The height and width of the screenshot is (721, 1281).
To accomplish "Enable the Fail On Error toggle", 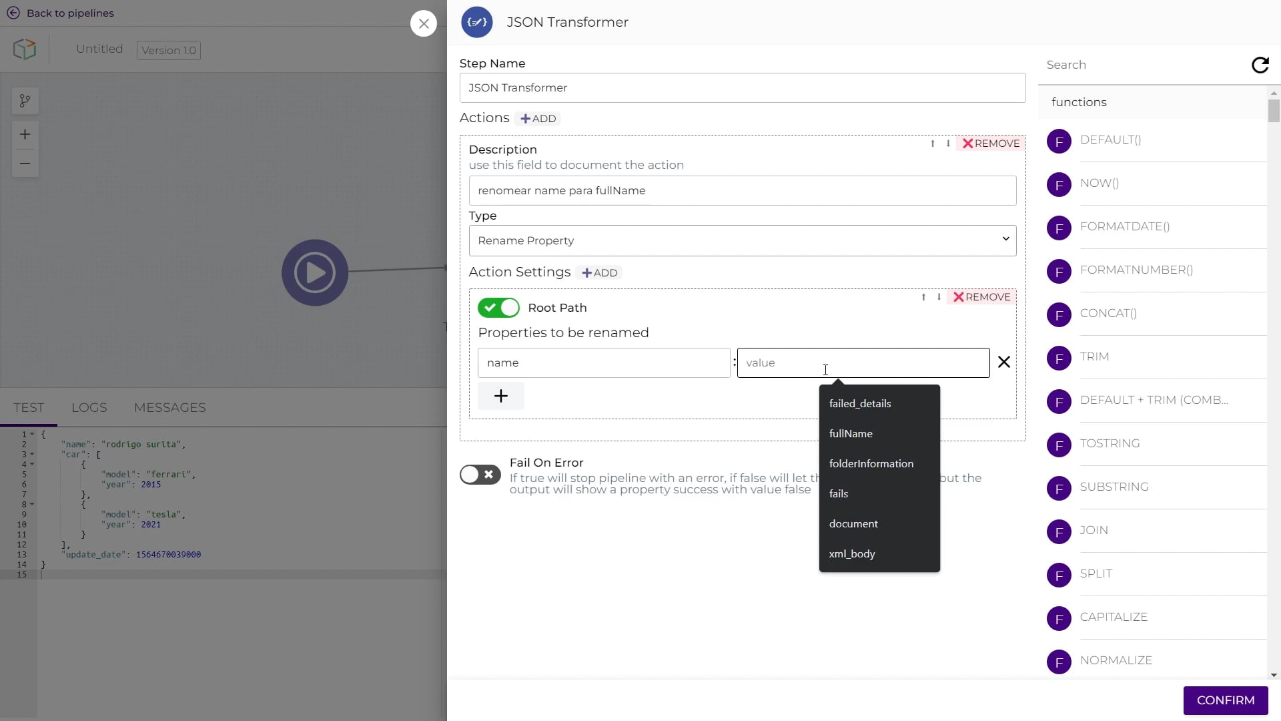I will [x=480, y=475].
